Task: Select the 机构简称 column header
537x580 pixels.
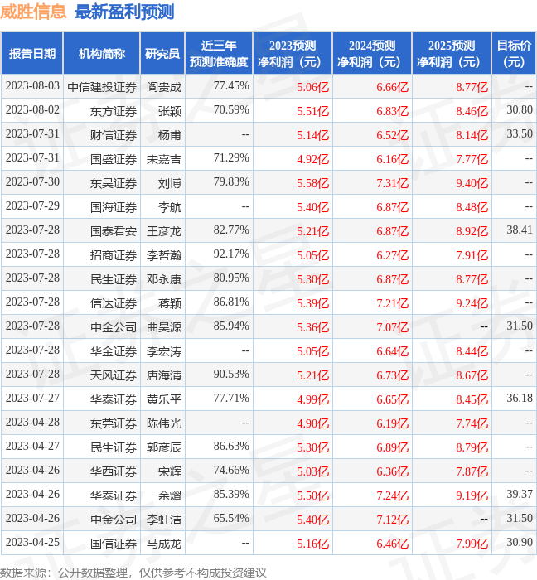Action: tap(102, 53)
